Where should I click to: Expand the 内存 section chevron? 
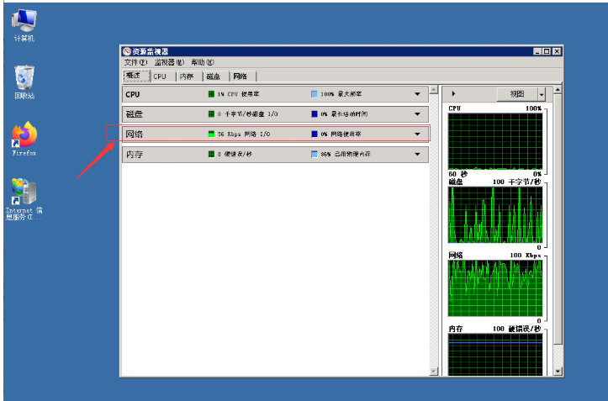417,155
